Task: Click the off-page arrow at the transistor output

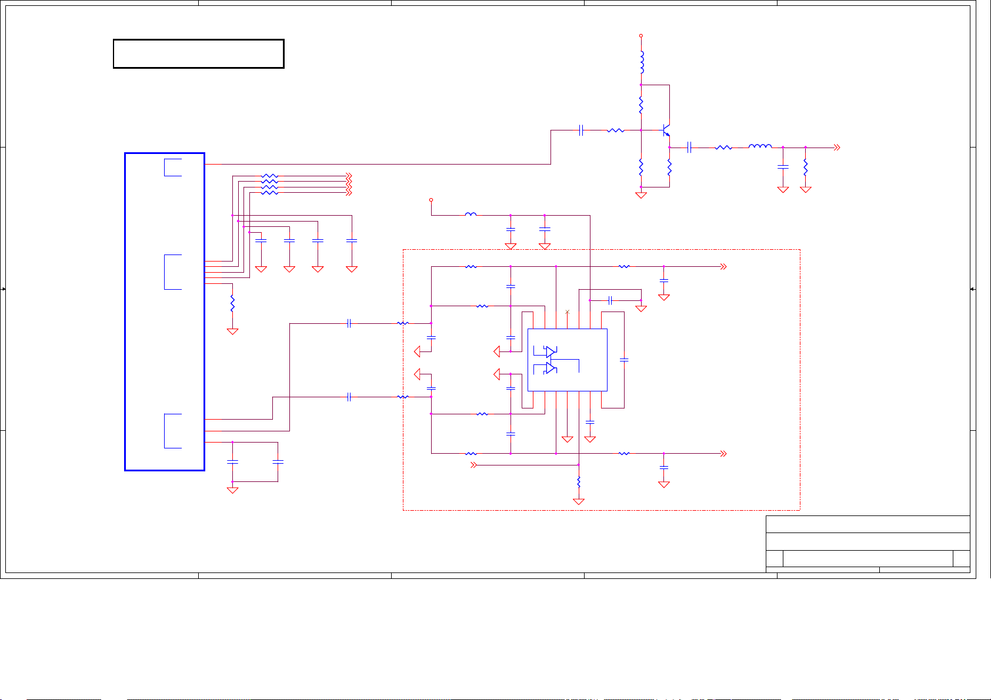Action: [x=837, y=148]
